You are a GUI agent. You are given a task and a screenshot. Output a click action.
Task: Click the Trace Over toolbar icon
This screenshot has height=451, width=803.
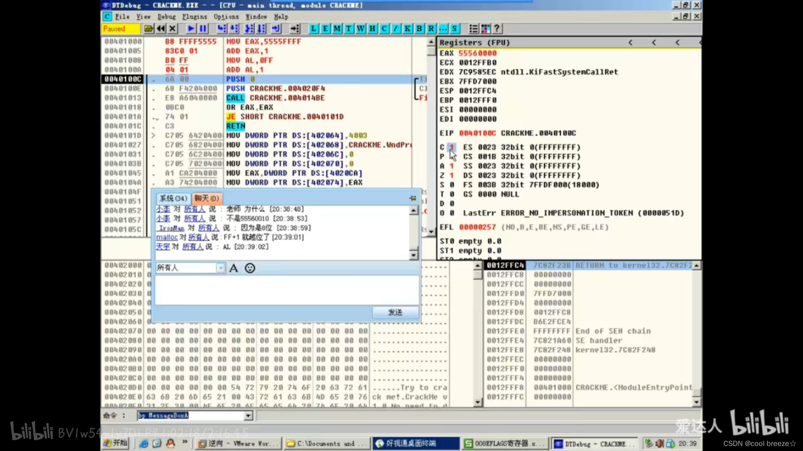[261, 29]
